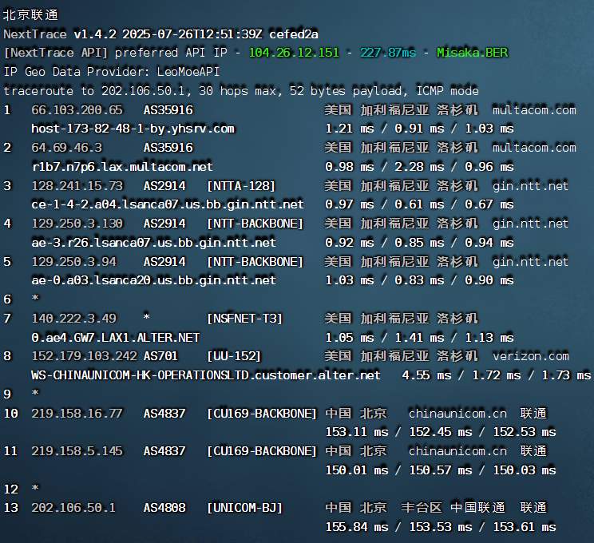Image resolution: width=594 pixels, height=543 pixels.
Task: Click hop 3 IP 128.241.15.73
Action: (77, 185)
